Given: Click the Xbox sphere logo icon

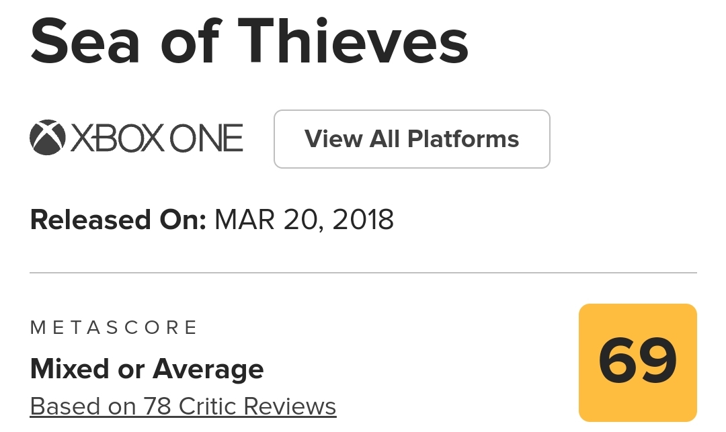Looking at the screenshot, I should (x=47, y=138).
